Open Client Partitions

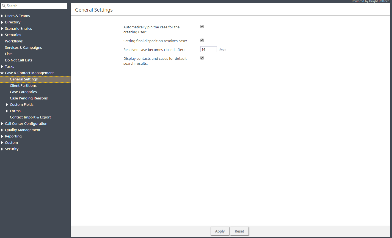[x=23, y=86]
